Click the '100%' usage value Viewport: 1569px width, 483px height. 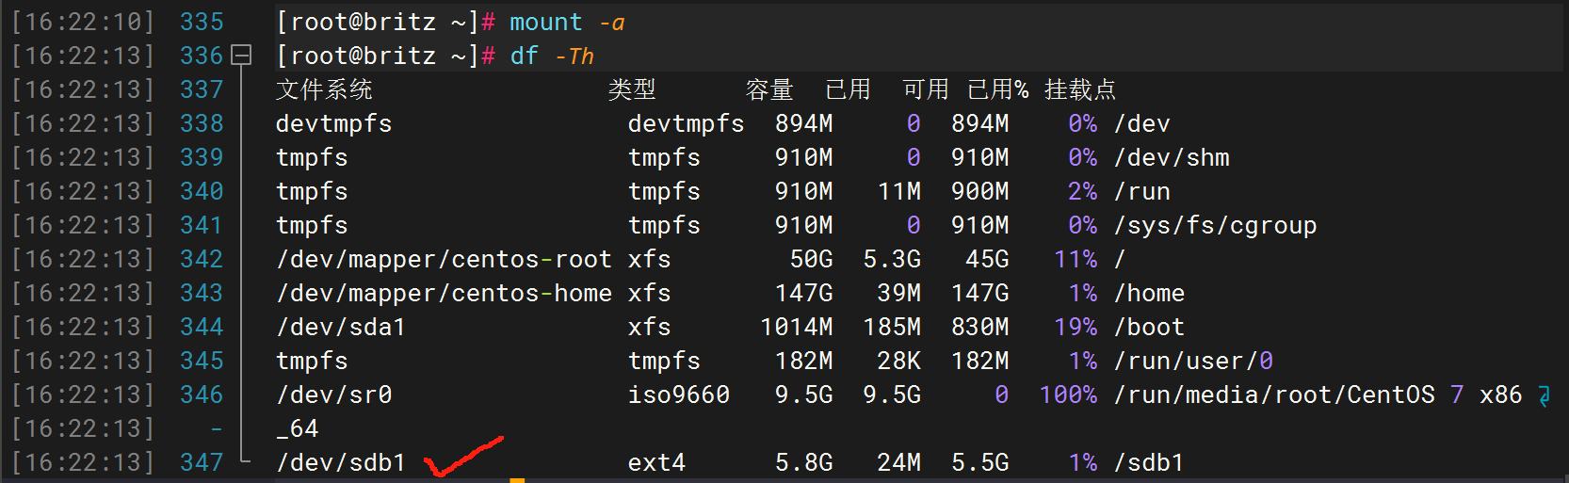(x=1069, y=394)
